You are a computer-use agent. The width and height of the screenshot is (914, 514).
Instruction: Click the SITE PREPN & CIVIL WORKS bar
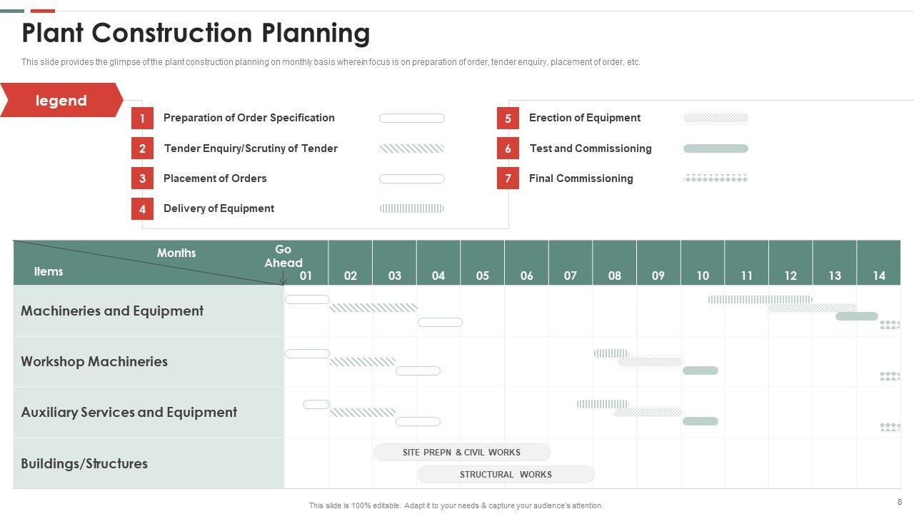pos(461,452)
